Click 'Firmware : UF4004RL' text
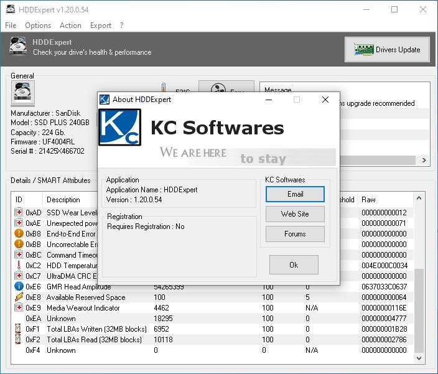This screenshot has height=374, width=438. tap(43, 142)
